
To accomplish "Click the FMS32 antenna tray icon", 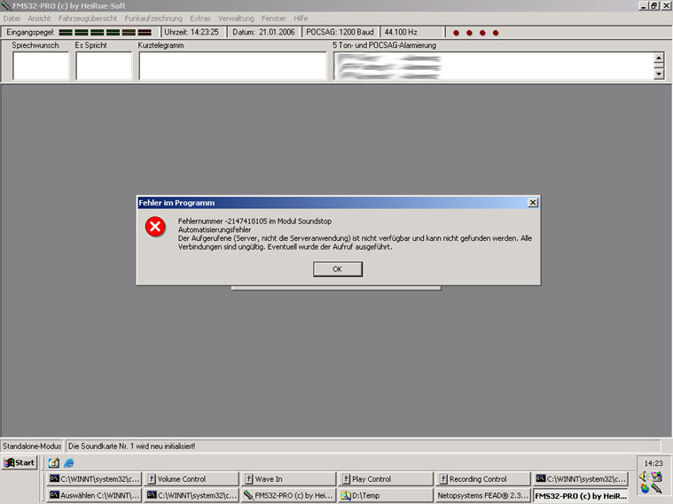I will point(657,488).
